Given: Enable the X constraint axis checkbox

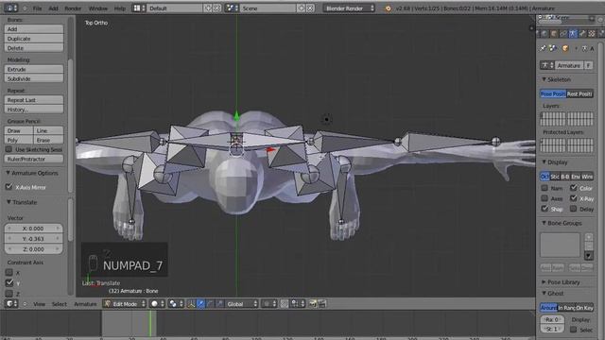Looking at the screenshot, I should 9,273.
